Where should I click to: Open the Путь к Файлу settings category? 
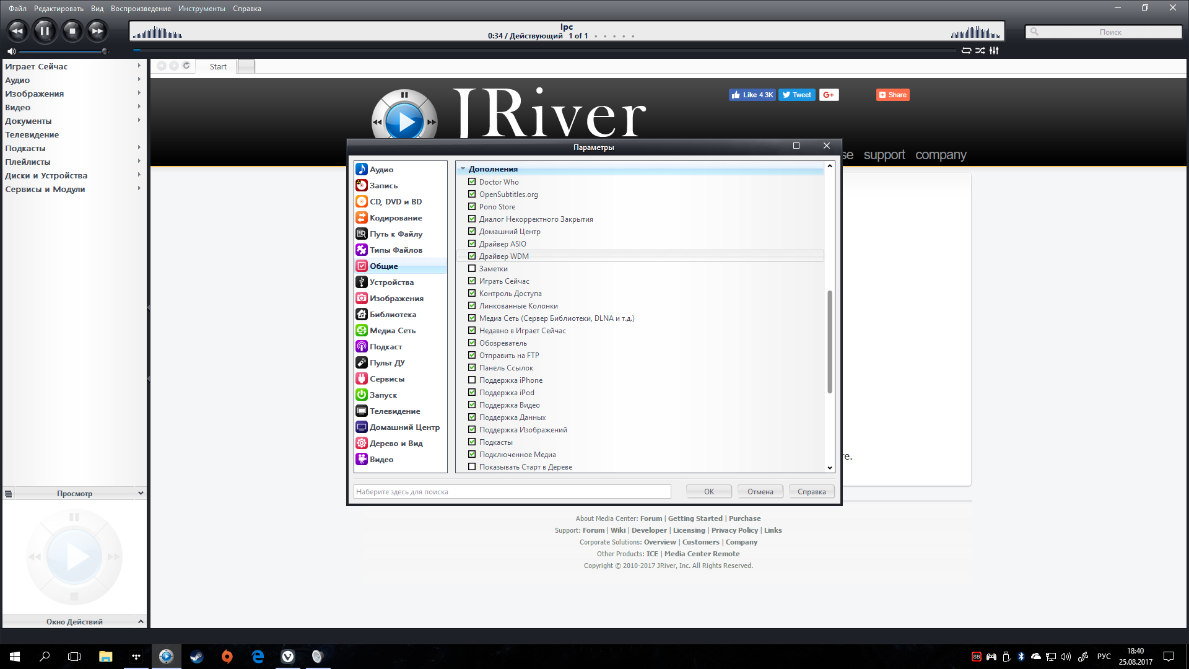coord(400,234)
